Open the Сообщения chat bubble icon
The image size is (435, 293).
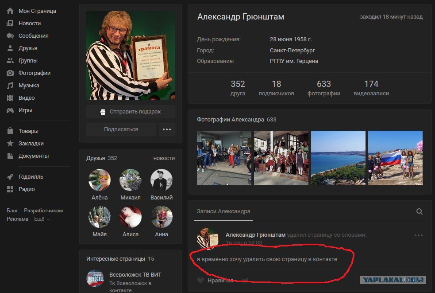(x=10, y=36)
